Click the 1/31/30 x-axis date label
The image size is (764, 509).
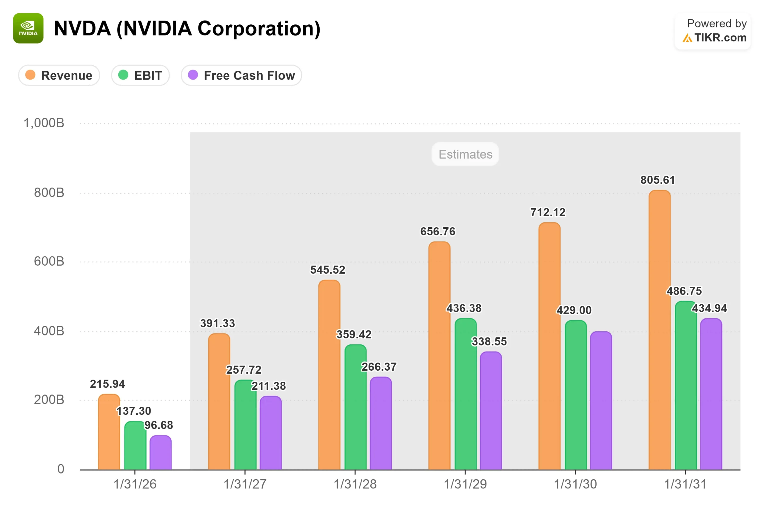click(x=575, y=484)
